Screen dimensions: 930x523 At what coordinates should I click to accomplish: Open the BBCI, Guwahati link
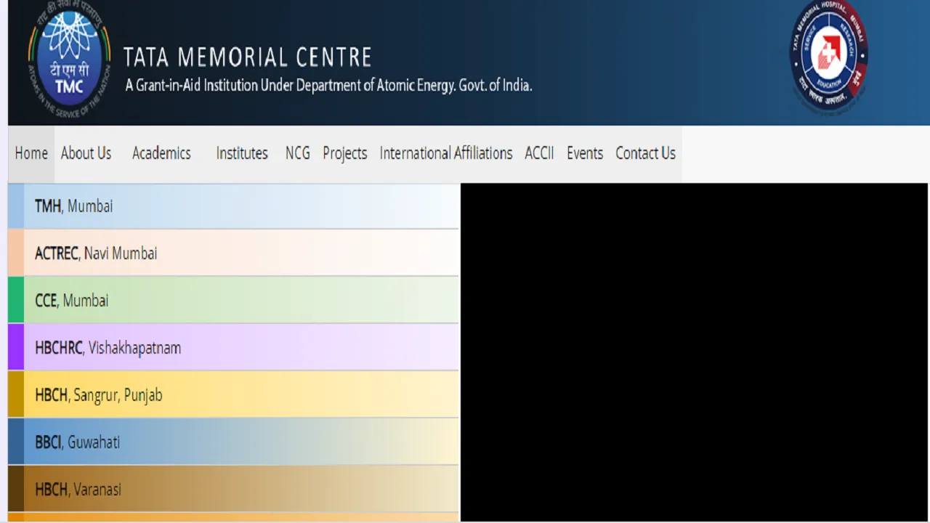click(233, 442)
